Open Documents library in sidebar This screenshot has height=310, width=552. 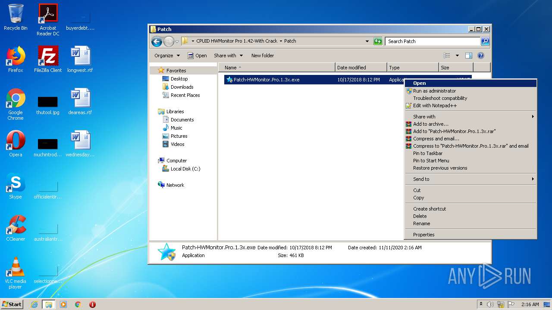pyautogui.click(x=182, y=120)
